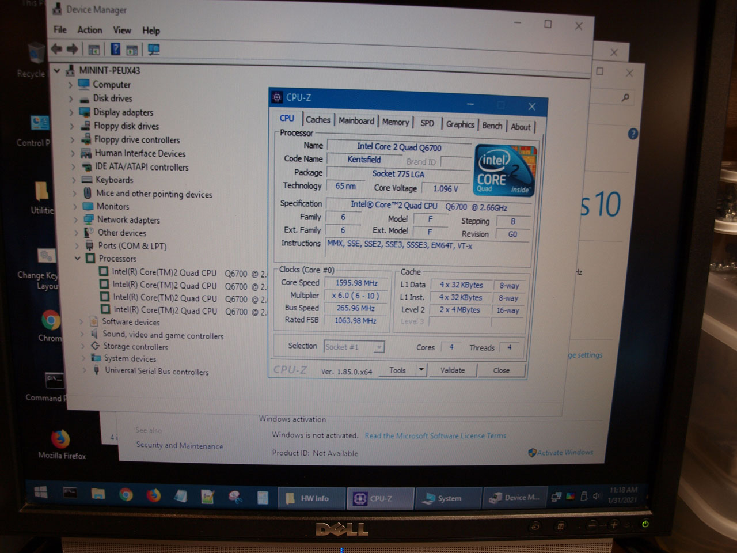Expand the Floppy disk drives category
Image resolution: width=737 pixels, height=553 pixels.
72,126
